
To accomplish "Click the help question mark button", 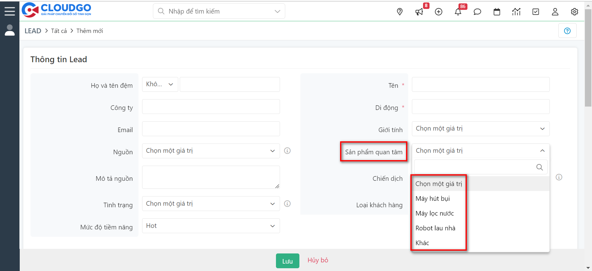I will 567,31.
